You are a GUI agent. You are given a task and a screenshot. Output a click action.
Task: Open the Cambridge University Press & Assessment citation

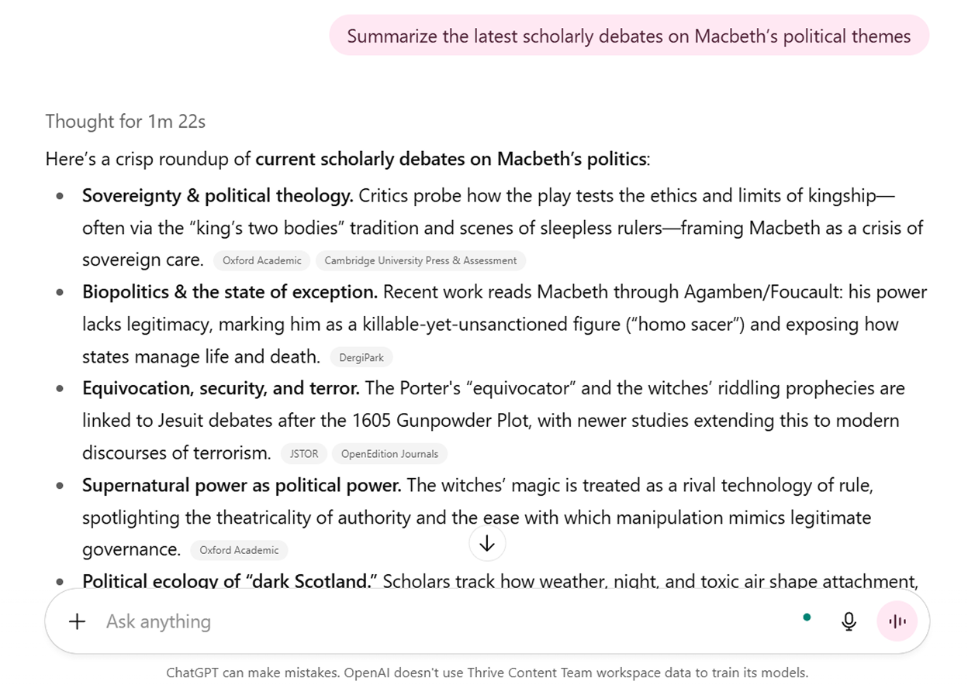coord(420,260)
